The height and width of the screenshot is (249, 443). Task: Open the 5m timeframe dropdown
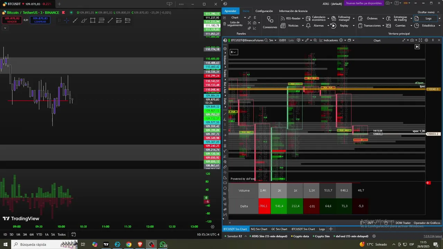coord(273,40)
